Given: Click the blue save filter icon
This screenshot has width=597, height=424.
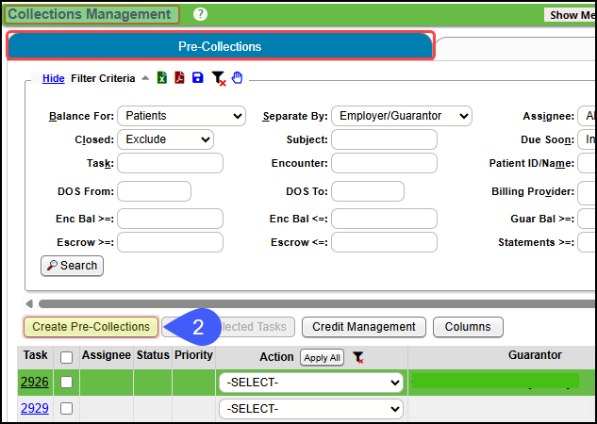Looking at the screenshot, I should (x=197, y=78).
